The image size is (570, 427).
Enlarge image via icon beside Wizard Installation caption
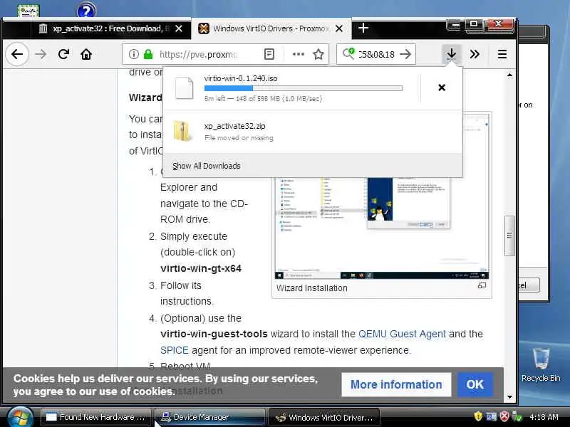pyautogui.click(x=482, y=286)
